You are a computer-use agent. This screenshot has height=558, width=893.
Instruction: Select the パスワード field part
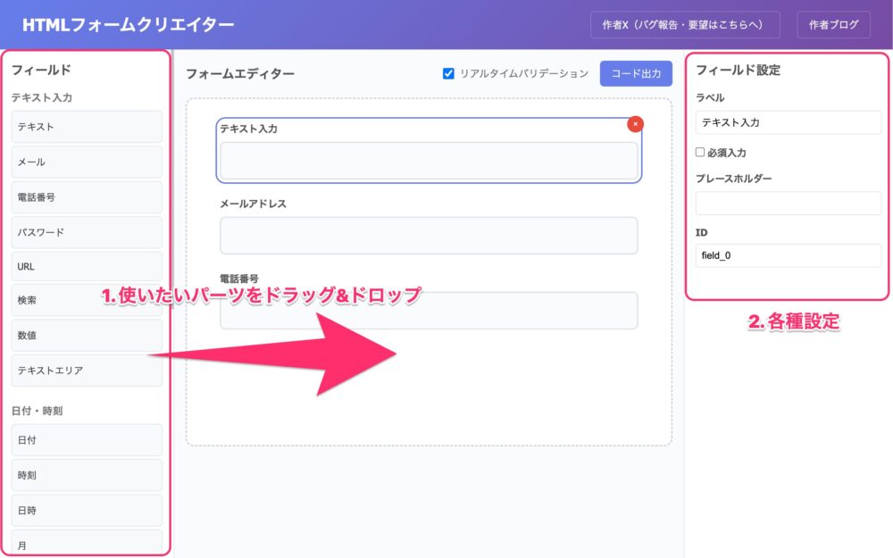coord(87,232)
